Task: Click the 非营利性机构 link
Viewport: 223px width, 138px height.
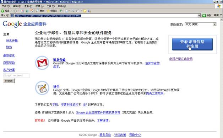Action: coord(70,105)
